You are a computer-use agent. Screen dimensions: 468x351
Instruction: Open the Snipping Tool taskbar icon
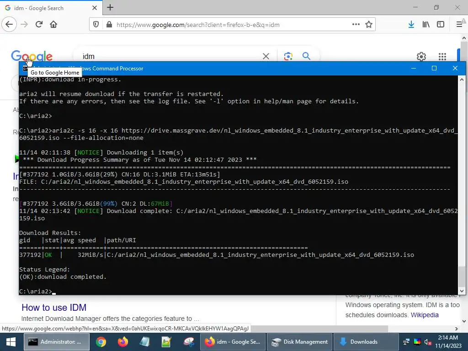[x=189, y=342]
